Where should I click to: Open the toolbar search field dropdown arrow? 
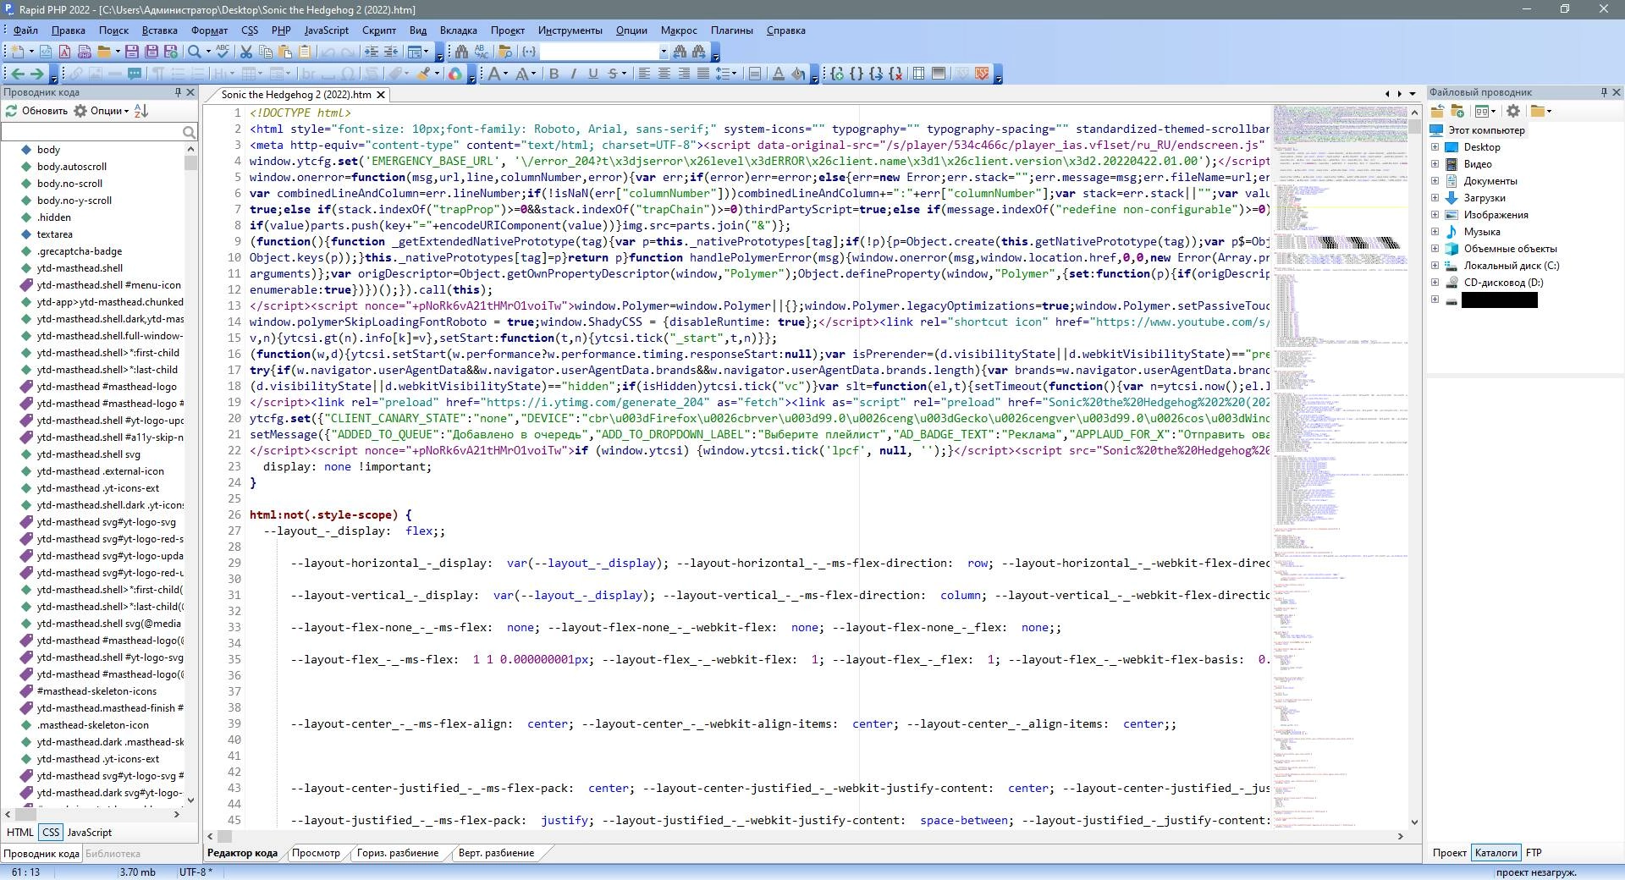(x=664, y=52)
